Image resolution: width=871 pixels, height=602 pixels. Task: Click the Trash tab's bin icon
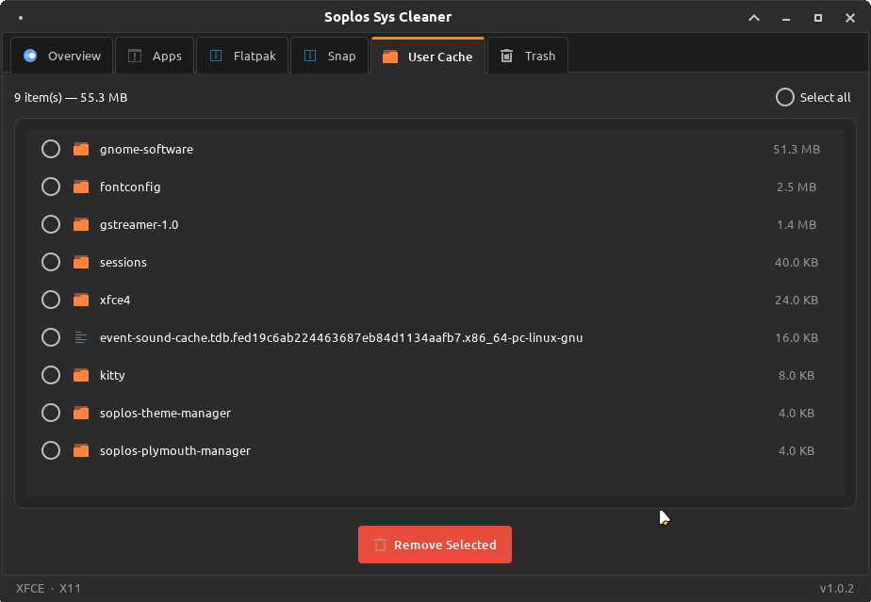(x=506, y=56)
